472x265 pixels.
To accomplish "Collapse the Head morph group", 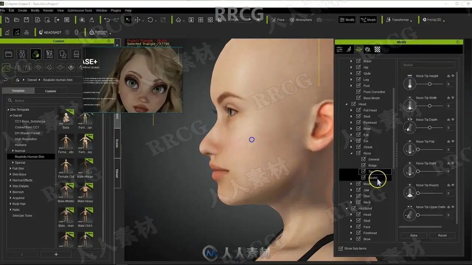I will tap(346, 104).
